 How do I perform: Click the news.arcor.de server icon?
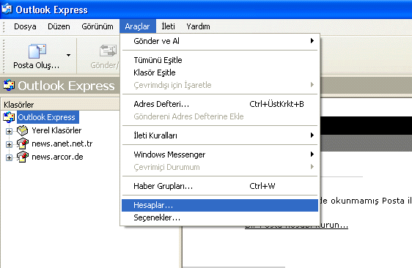click(23, 157)
